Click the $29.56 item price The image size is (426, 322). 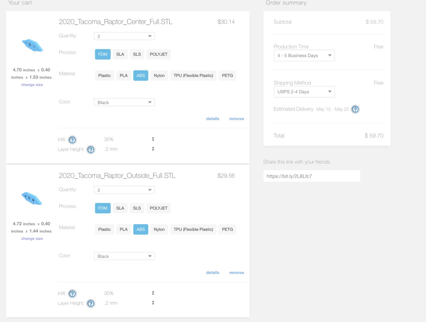[226, 175]
